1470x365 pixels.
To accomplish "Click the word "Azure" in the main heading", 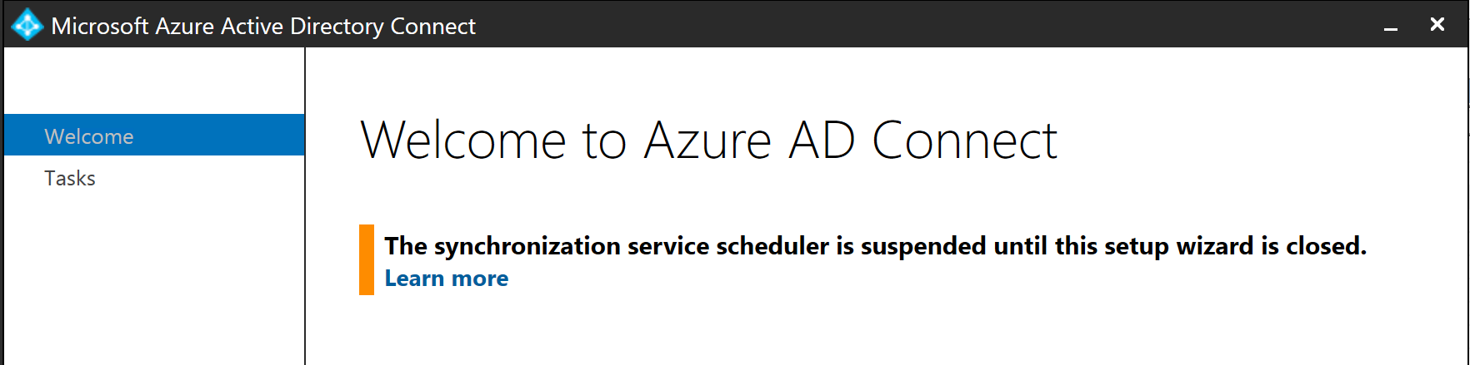I will tap(707, 140).
